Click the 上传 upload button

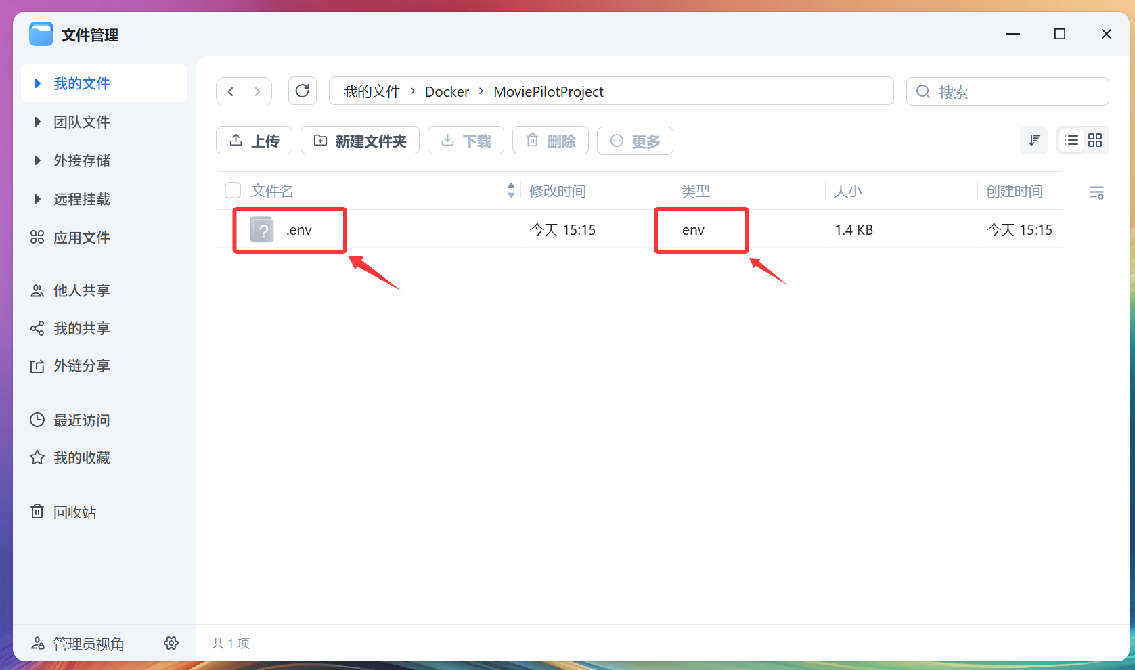(254, 141)
